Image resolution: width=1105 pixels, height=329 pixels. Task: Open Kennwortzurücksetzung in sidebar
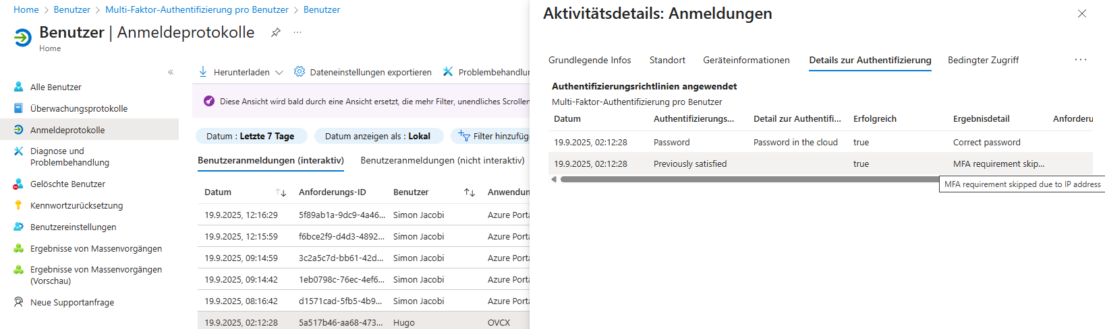pos(76,205)
